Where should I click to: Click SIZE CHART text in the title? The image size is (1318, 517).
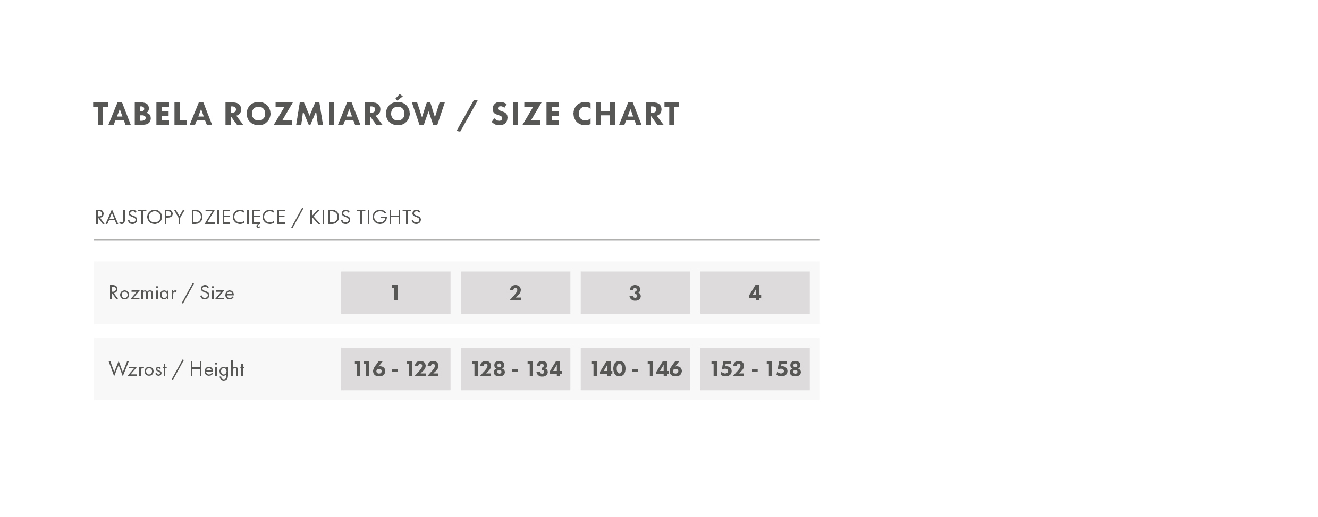tap(585, 114)
